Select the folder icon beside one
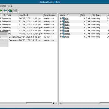The image size is (109, 109). click(x=63, y=31)
